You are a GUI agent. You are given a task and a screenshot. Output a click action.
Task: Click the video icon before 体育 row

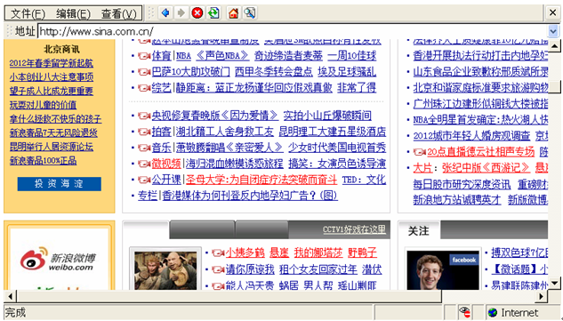pyautogui.click(x=144, y=56)
